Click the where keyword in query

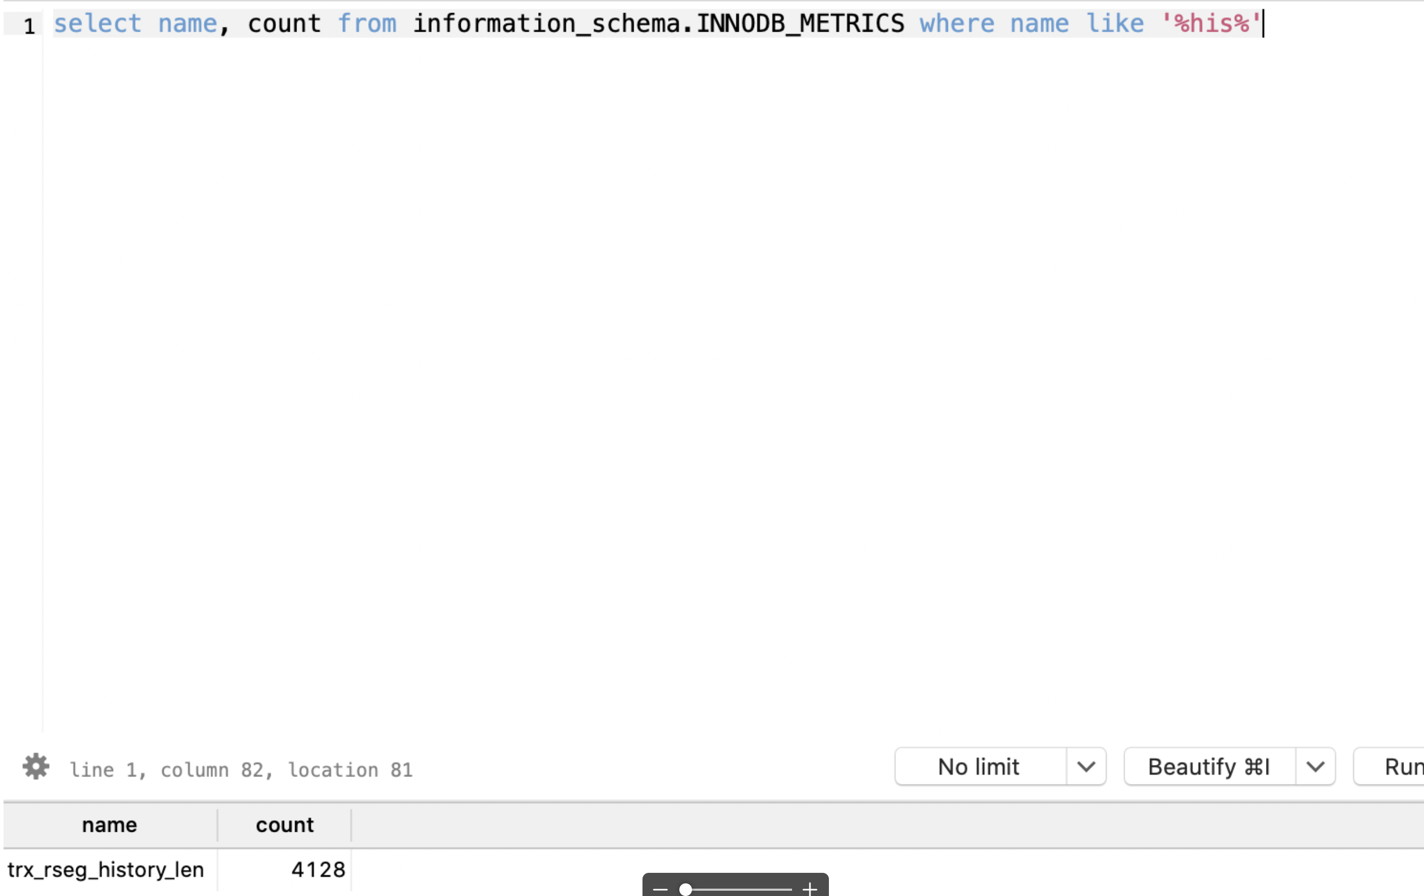point(957,24)
